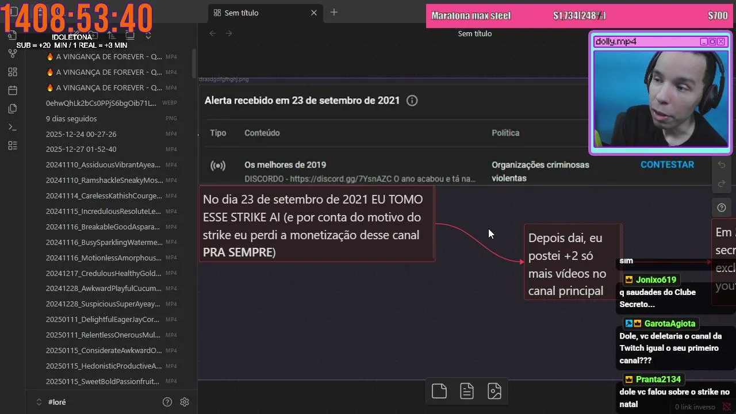
Task: Click GarotaAgiota chat username
Action: pos(670,324)
